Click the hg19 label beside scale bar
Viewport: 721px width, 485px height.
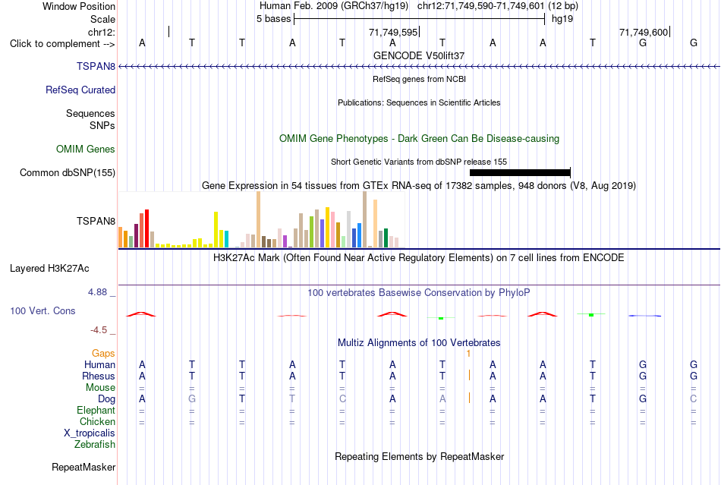pos(562,19)
